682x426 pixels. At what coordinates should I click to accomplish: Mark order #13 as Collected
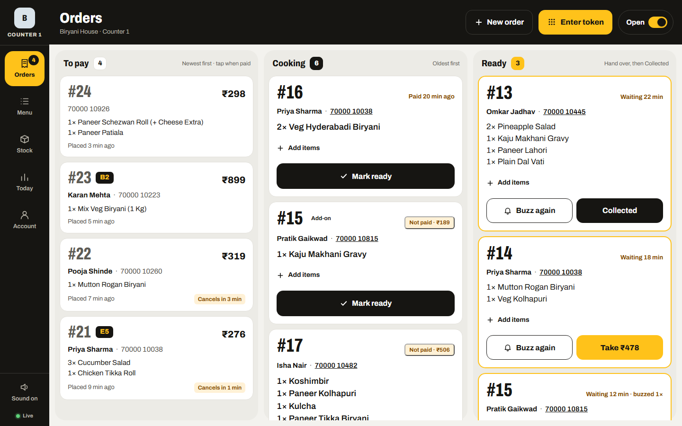click(619, 211)
